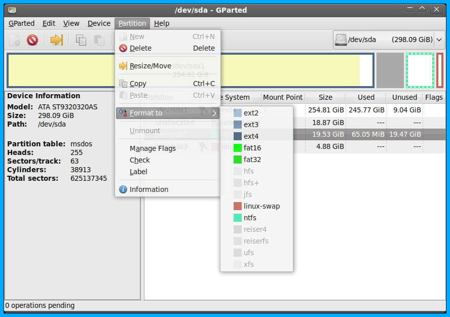Click the Mount Point column header
This screenshot has height=317, width=450.
point(283,98)
